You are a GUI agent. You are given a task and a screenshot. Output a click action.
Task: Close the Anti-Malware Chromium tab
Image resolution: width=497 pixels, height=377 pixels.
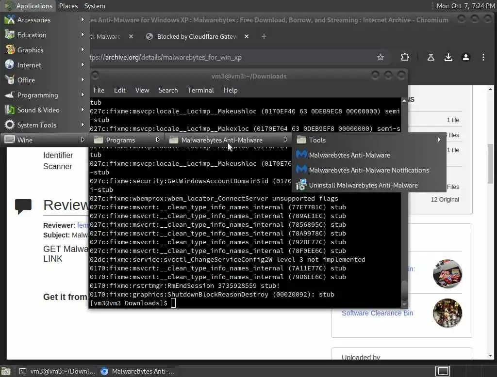[x=131, y=36]
